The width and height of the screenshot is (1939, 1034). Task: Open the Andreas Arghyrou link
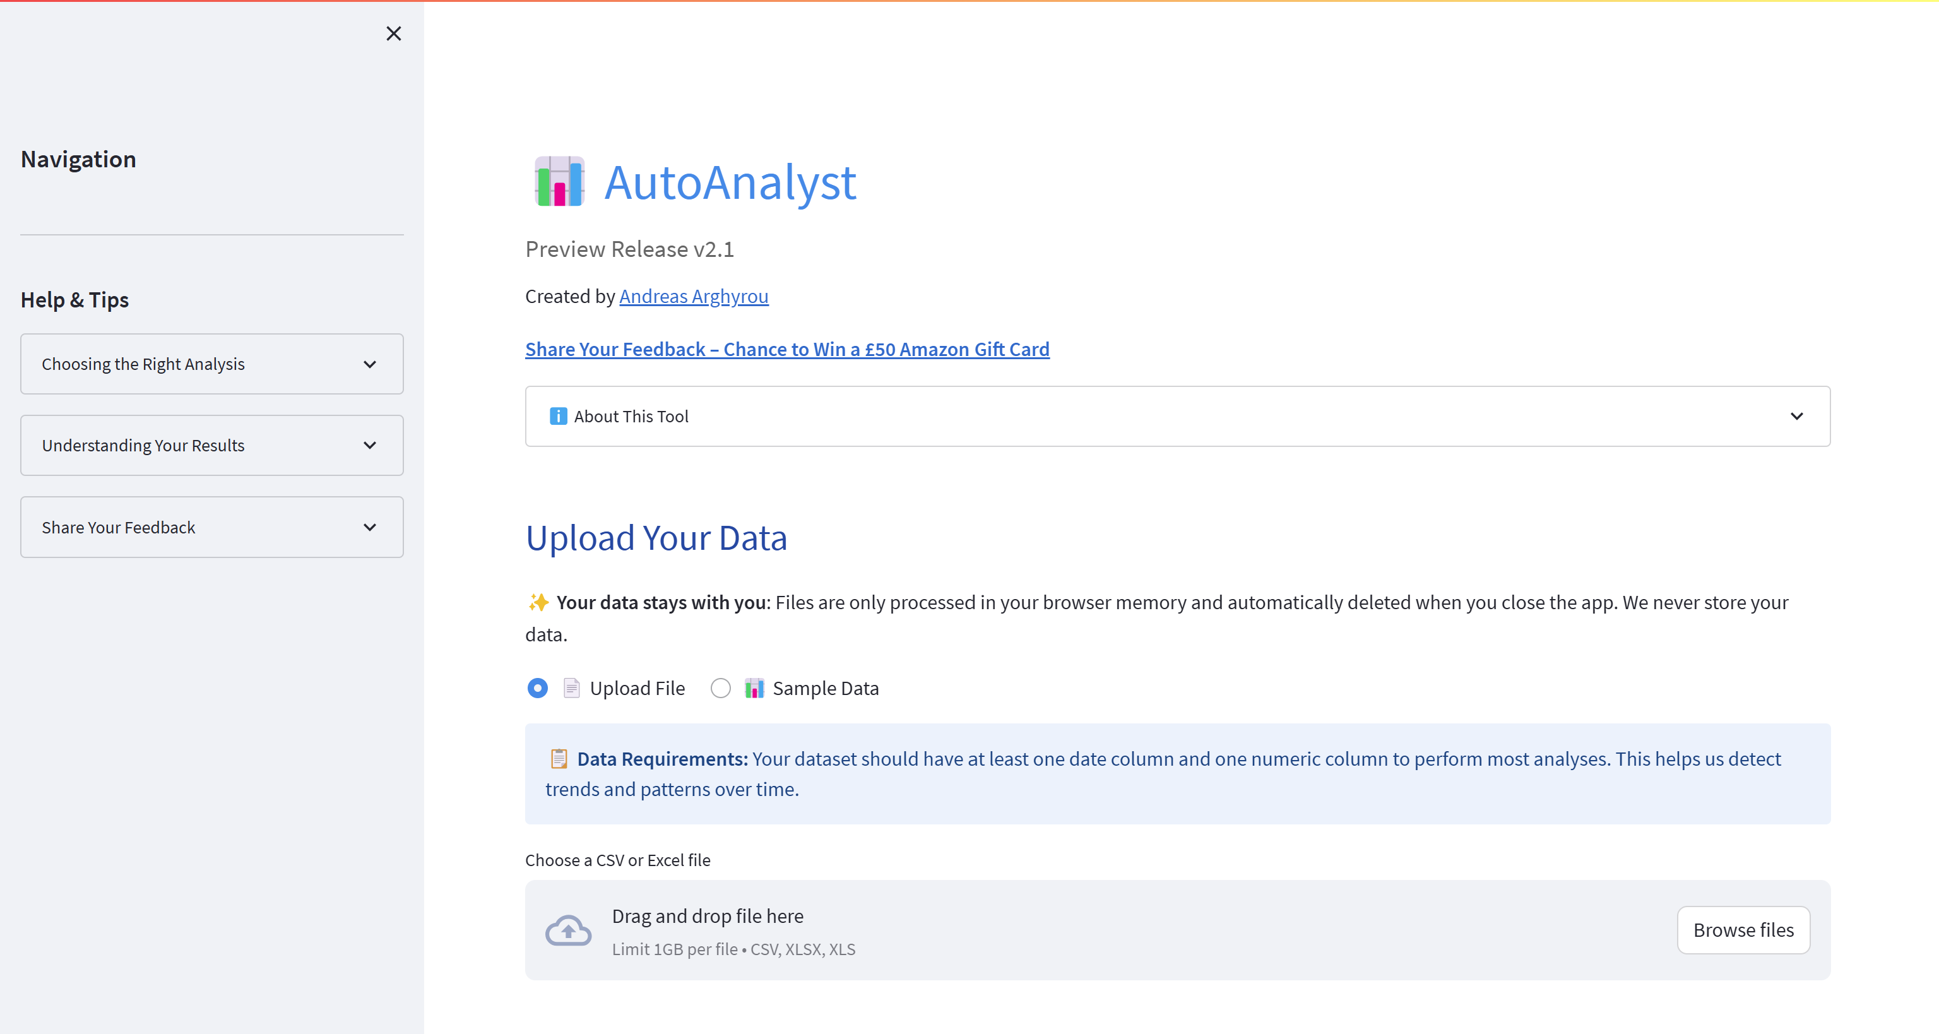(693, 297)
